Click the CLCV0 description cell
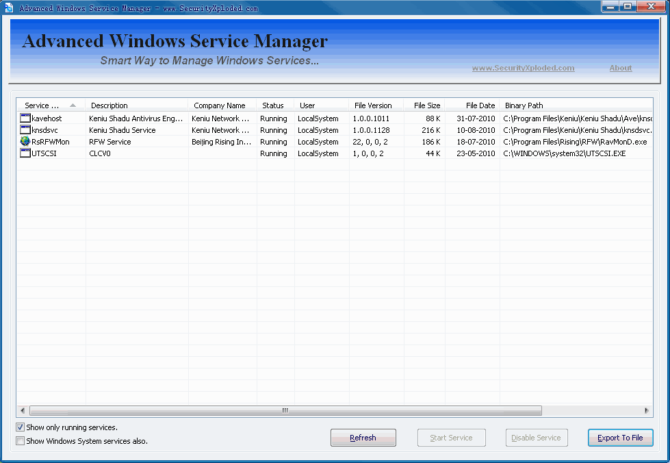 99,153
